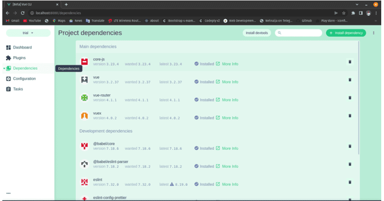The image size is (384, 201).
Task: Click the vuex package name
Action: 97,113
